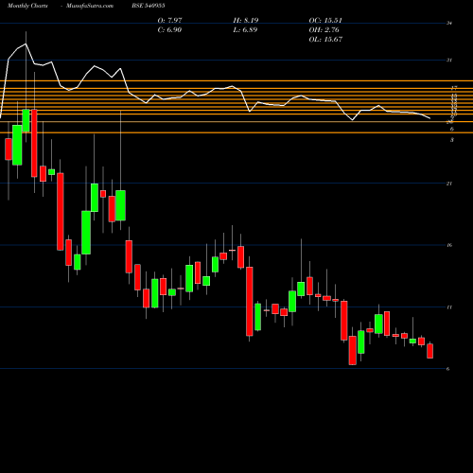This screenshot has height=473, width=473.
Task: Select the price axis label "16"
Action: click(x=449, y=245)
